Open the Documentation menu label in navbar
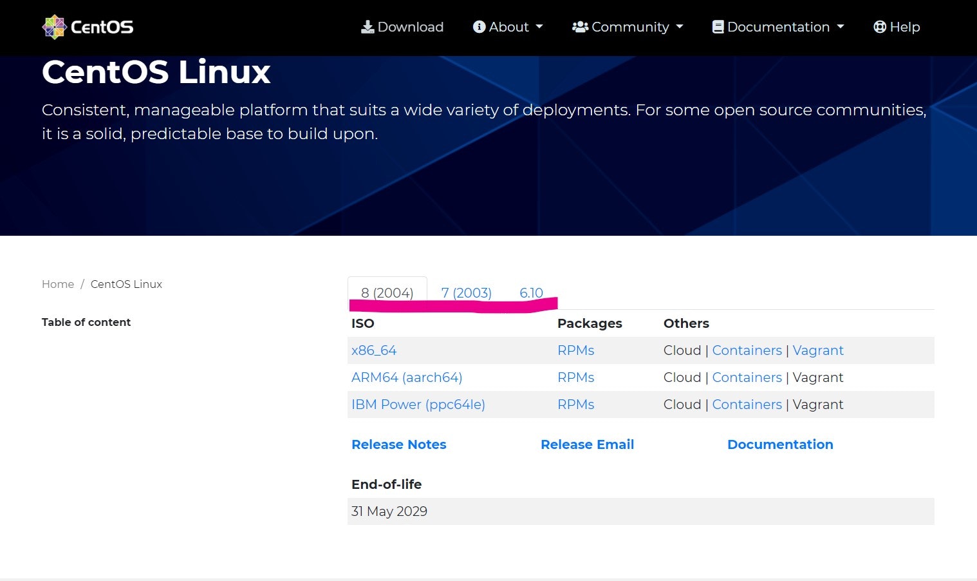Image resolution: width=977 pixels, height=581 pixels. point(778,27)
